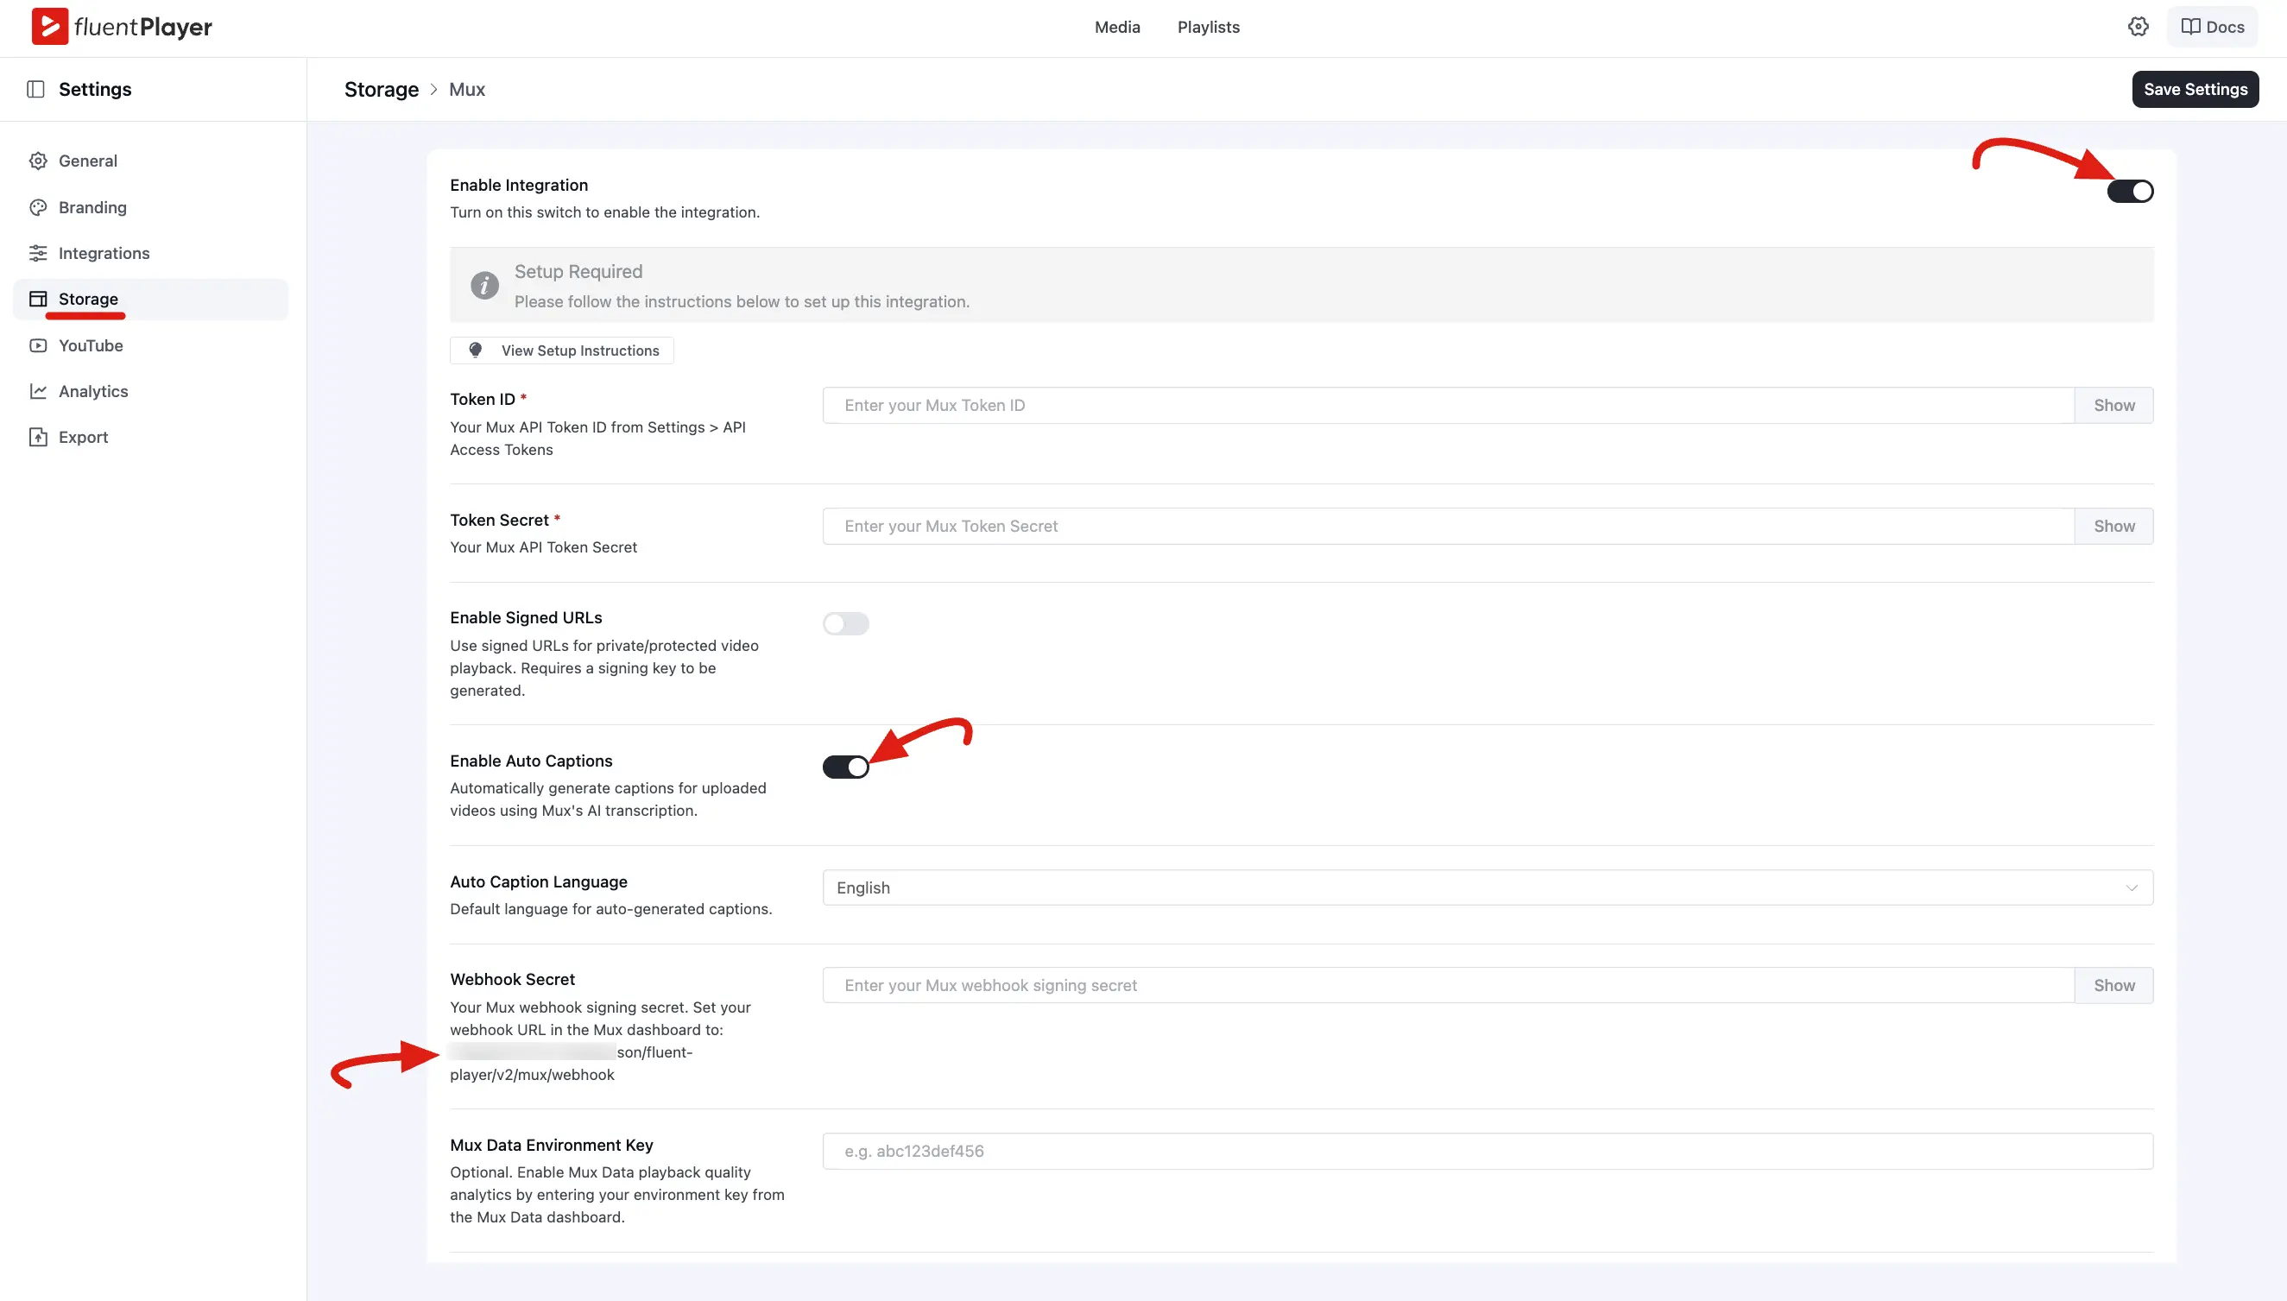
Task: Click the Branding palette icon
Action: tap(37, 207)
